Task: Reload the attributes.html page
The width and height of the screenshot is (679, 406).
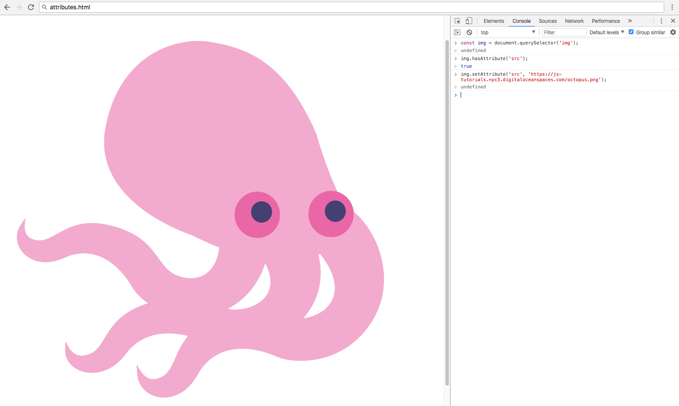Action: coord(31,7)
